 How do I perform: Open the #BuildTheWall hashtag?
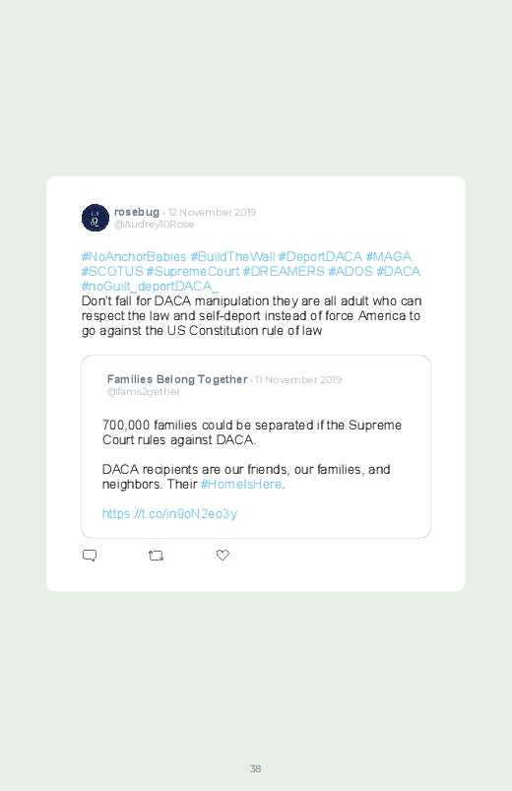(232, 256)
